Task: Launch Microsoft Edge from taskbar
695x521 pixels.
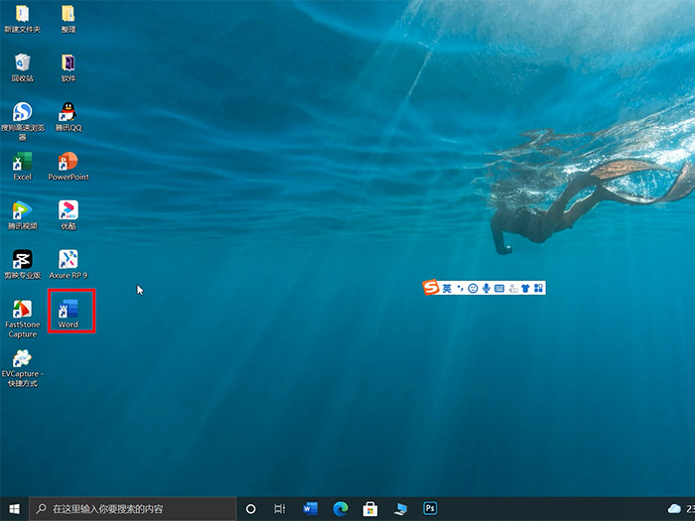Action: [x=341, y=509]
